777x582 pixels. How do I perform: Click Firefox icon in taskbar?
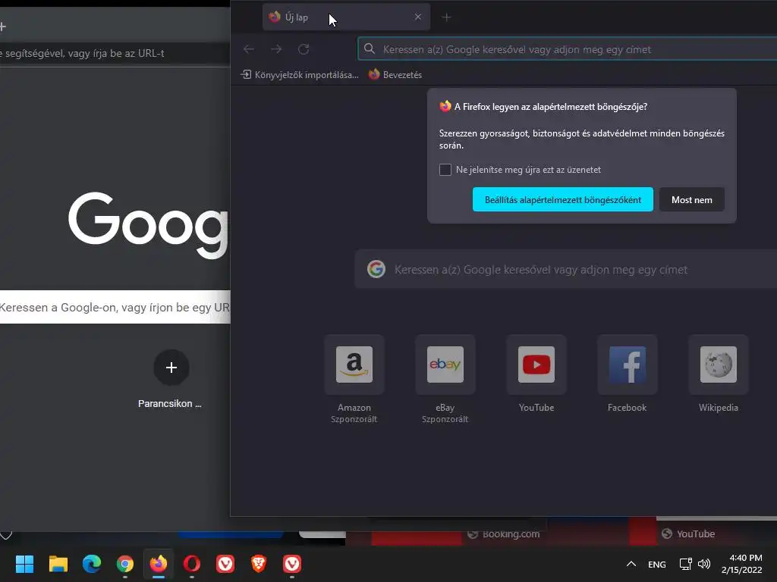pos(159,564)
